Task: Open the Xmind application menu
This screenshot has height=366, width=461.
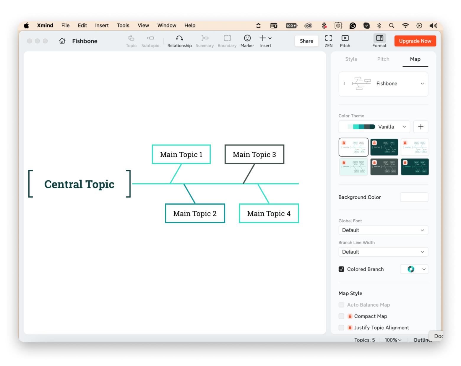Action: click(x=45, y=25)
